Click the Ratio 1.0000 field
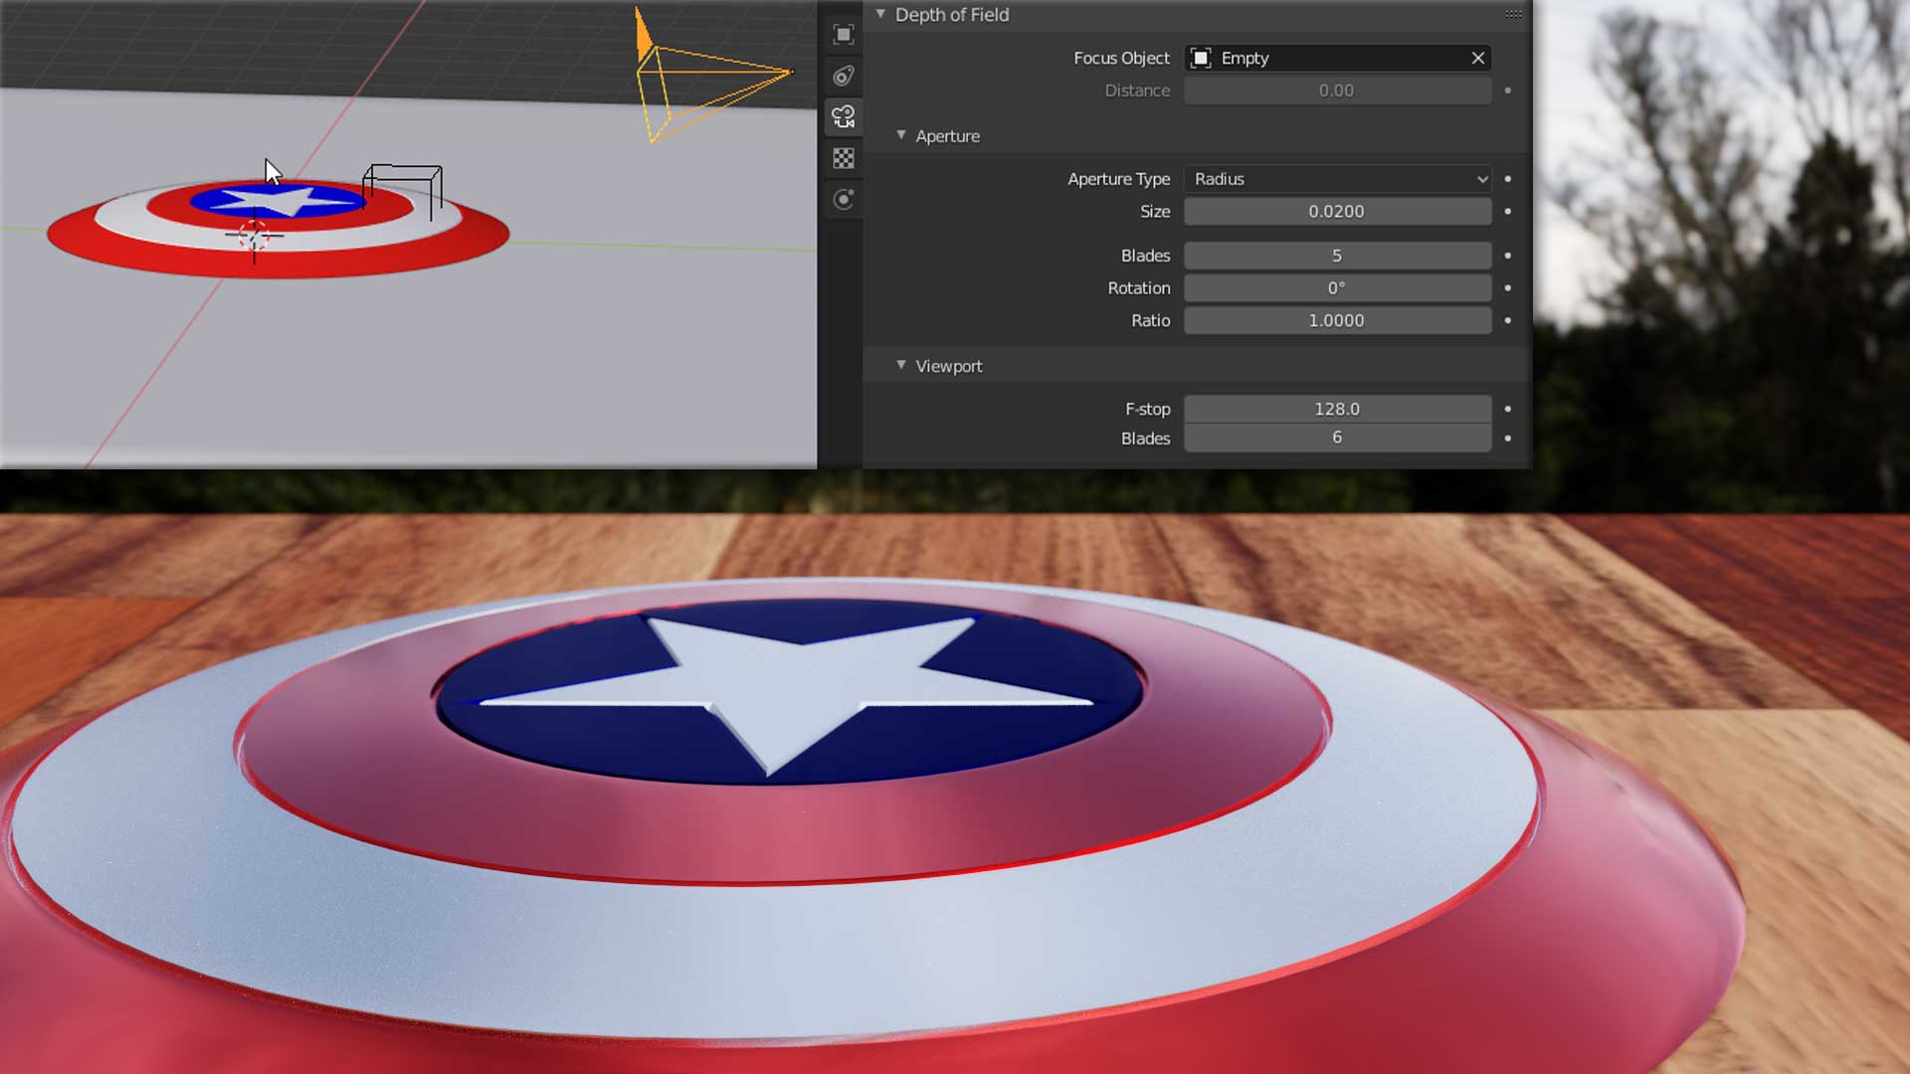The image size is (1910, 1074). [1338, 320]
